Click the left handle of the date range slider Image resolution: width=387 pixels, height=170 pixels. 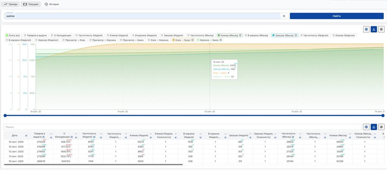pos(5,115)
